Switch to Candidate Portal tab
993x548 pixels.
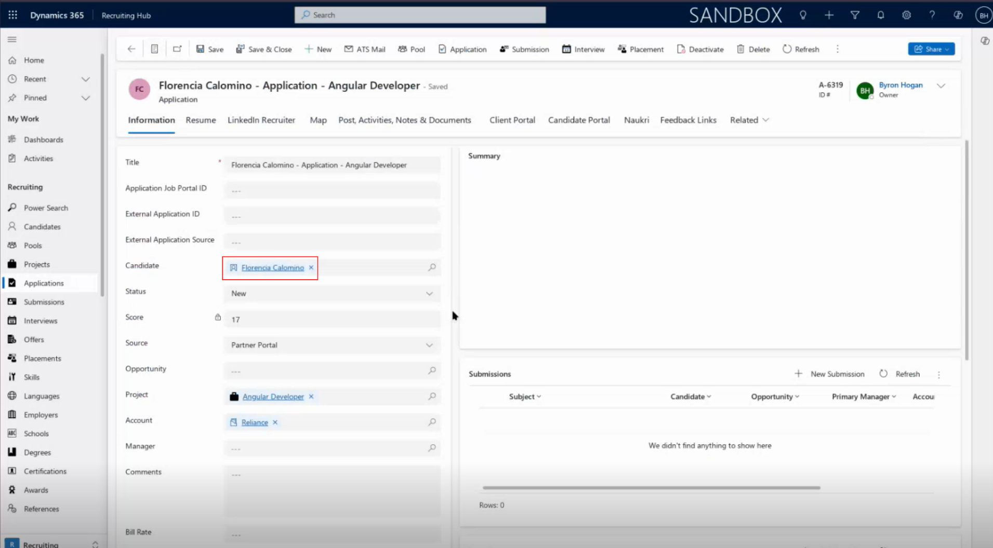tap(579, 120)
